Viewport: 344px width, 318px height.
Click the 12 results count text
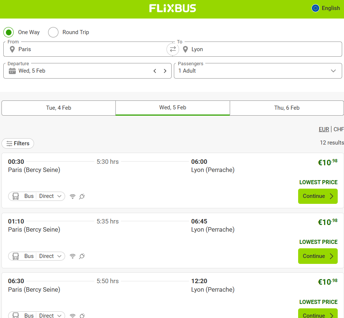pyautogui.click(x=332, y=143)
